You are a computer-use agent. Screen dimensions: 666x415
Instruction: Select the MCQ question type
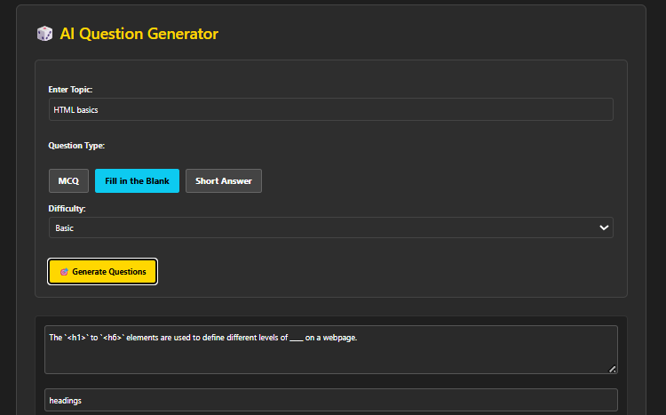click(68, 181)
